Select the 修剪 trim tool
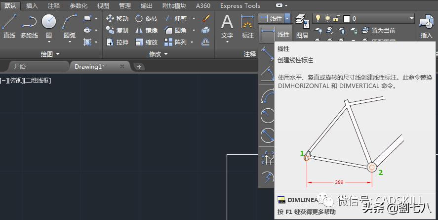This screenshot has width=438, height=220. [176, 18]
